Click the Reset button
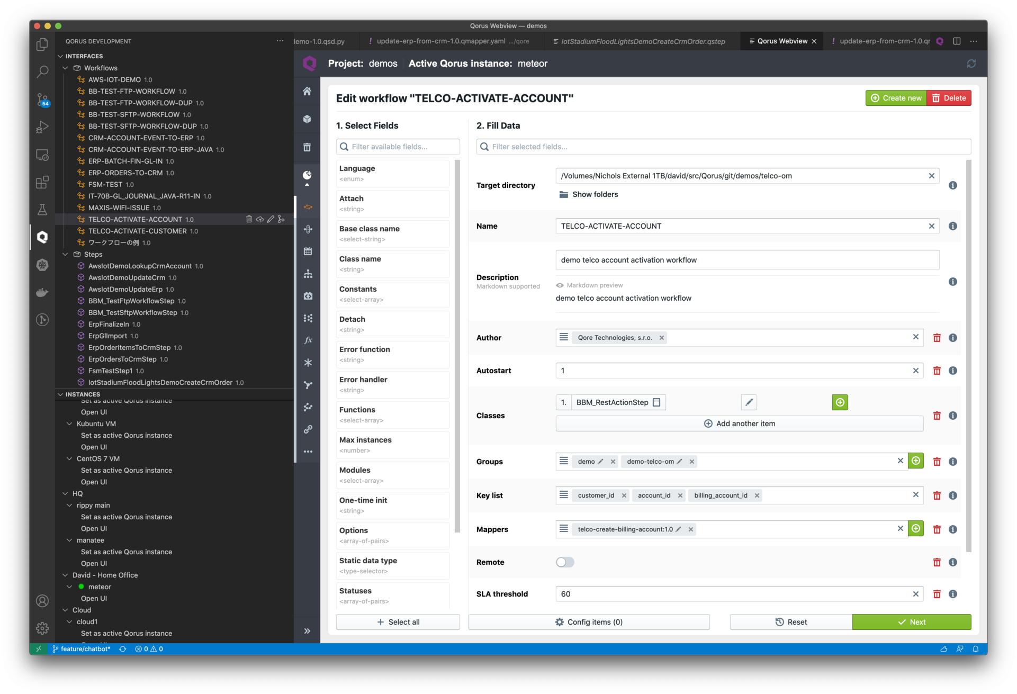The image size is (1017, 694). pos(791,622)
